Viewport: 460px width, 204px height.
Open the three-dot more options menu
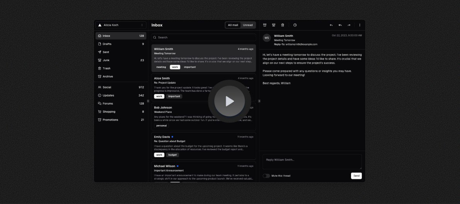359,25
